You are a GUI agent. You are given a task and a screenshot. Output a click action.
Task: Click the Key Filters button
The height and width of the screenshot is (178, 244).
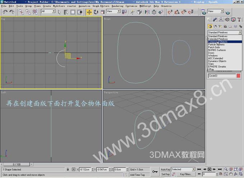point(186,174)
